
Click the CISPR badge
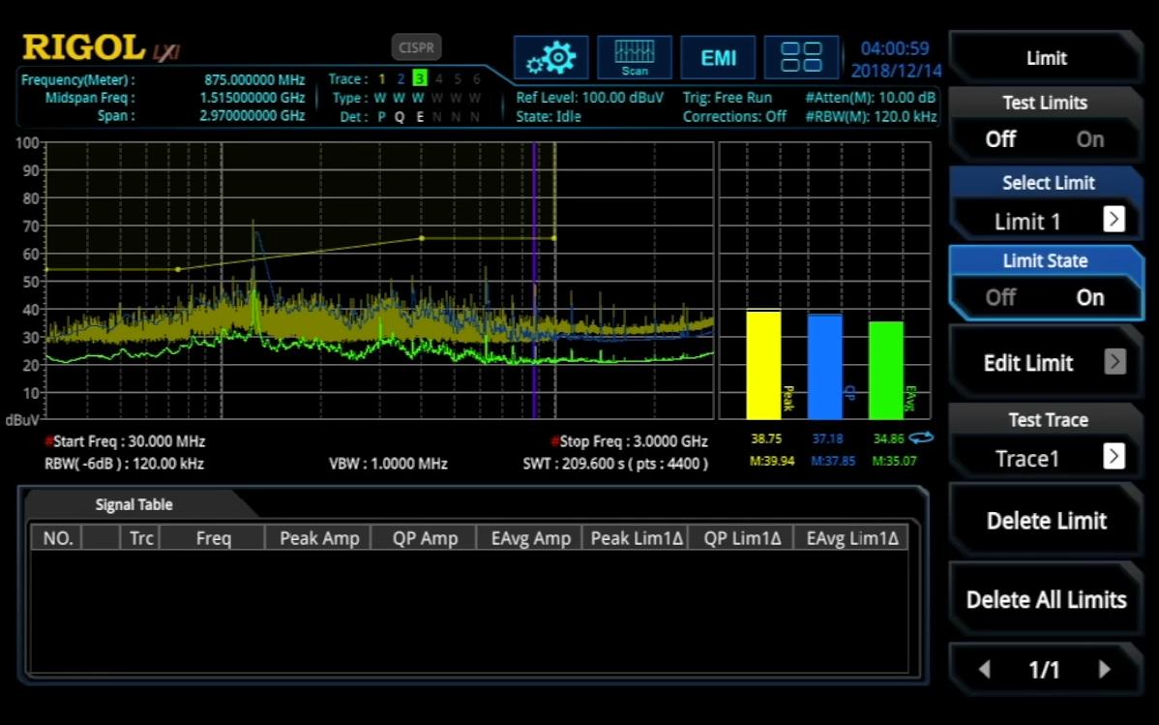coord(416,47)
